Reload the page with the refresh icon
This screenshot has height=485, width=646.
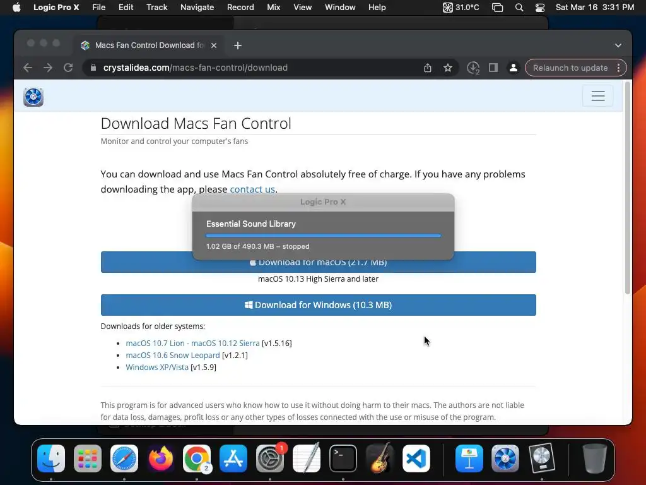click(x=68, y=68)
